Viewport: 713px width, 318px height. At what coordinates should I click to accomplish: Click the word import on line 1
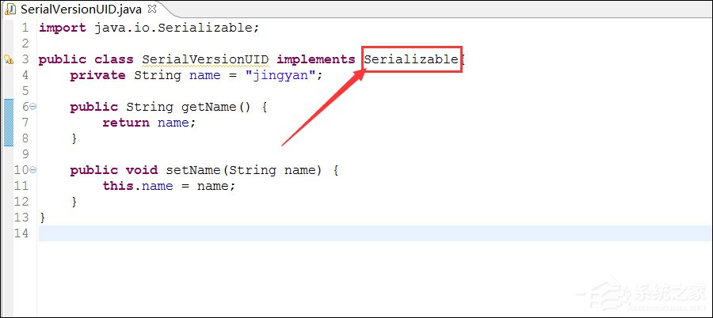63,28
